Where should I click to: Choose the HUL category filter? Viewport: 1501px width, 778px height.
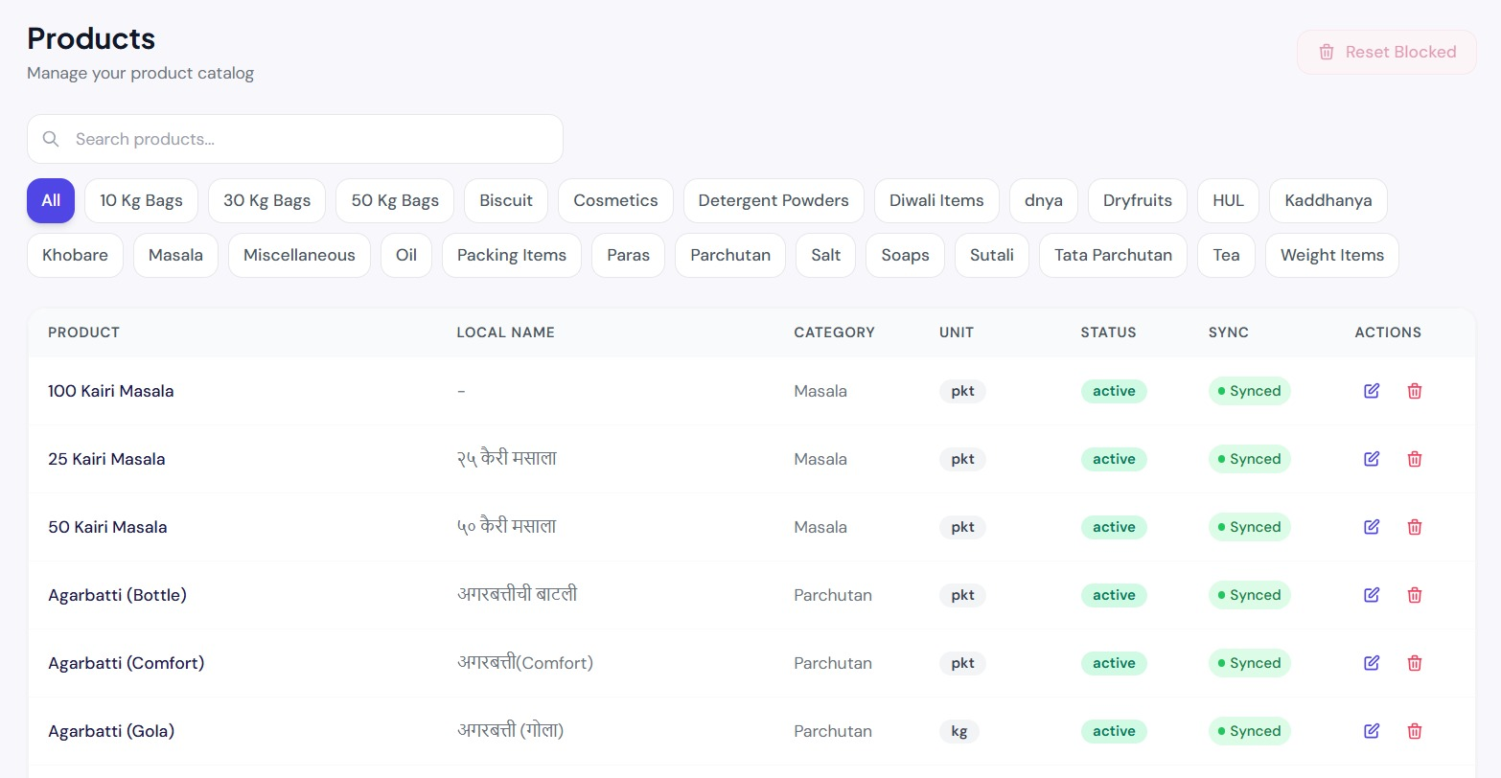coord(1228,200)
